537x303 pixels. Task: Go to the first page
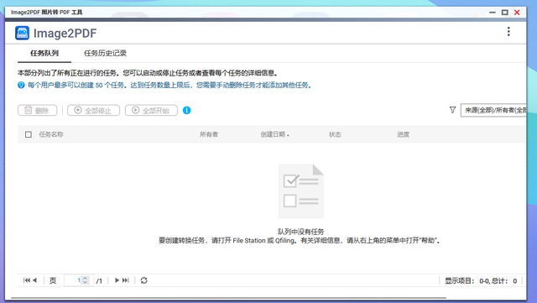click(26, 280)
